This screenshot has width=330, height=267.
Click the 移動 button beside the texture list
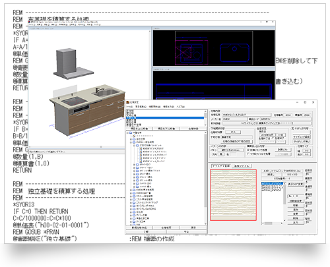pyautogui.click(x=296, y=206)
